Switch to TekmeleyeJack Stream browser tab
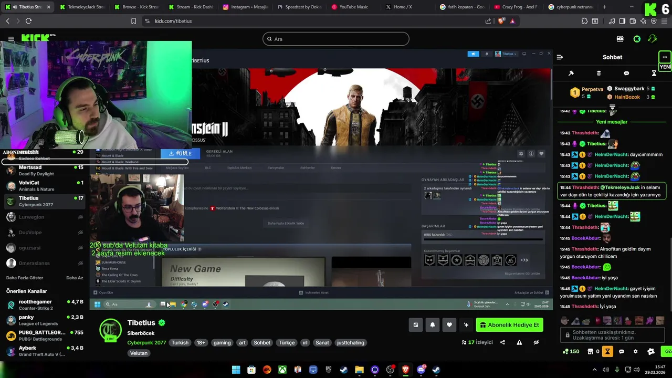Viewport: 672px width, 378px height. tap(83, 7)
